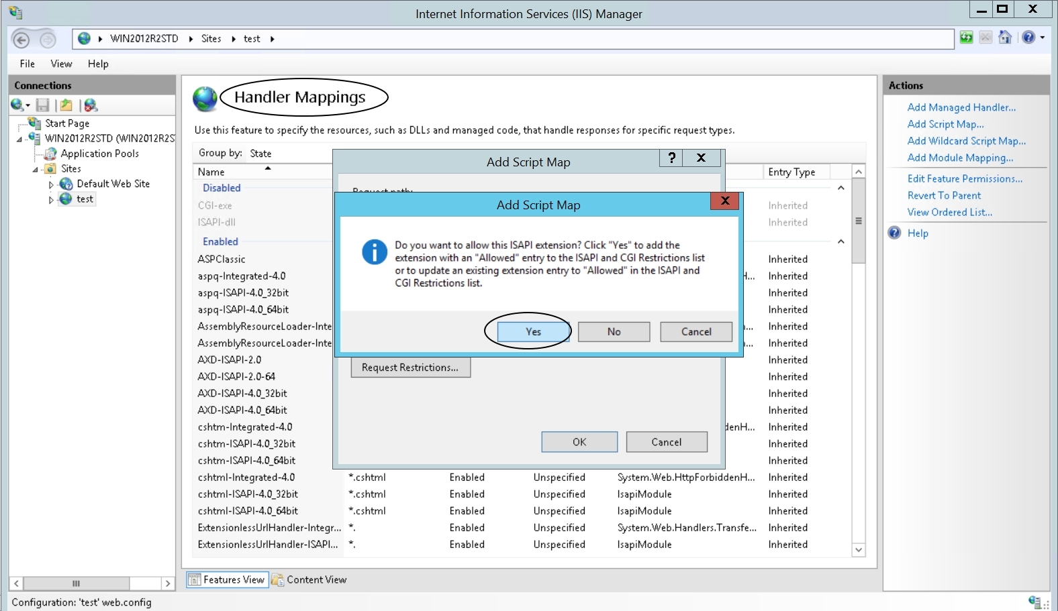The image size is (1058, 611).
Task: Click the Delete Connection icon
Action: click(x=91, y=105)
